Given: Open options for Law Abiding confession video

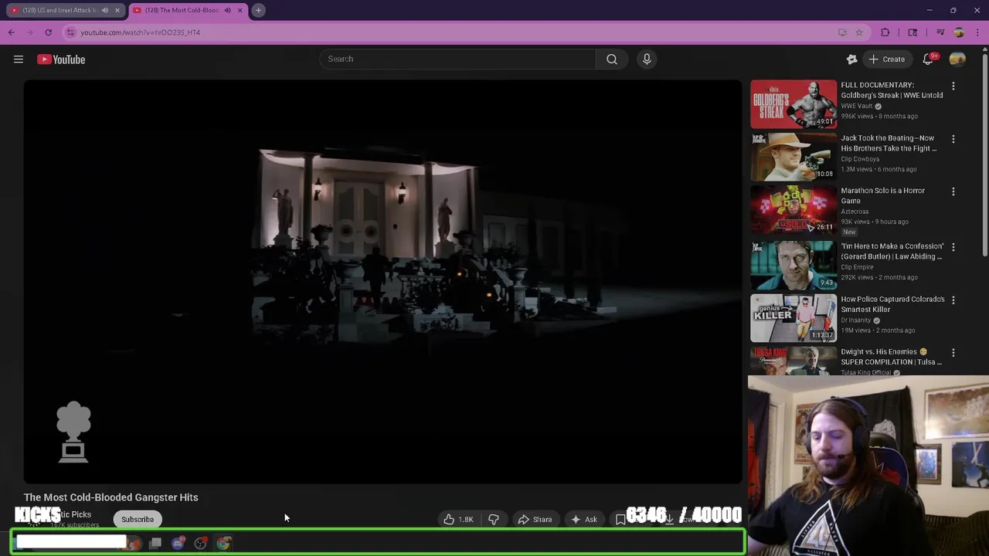Looking at the screenshot, I should [x=953, y=247].
